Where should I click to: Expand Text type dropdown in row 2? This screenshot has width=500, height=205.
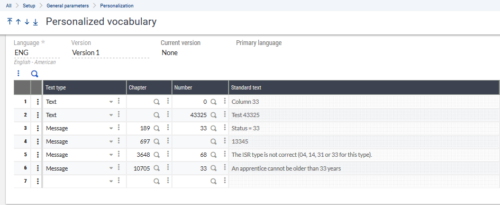(111, 115)
